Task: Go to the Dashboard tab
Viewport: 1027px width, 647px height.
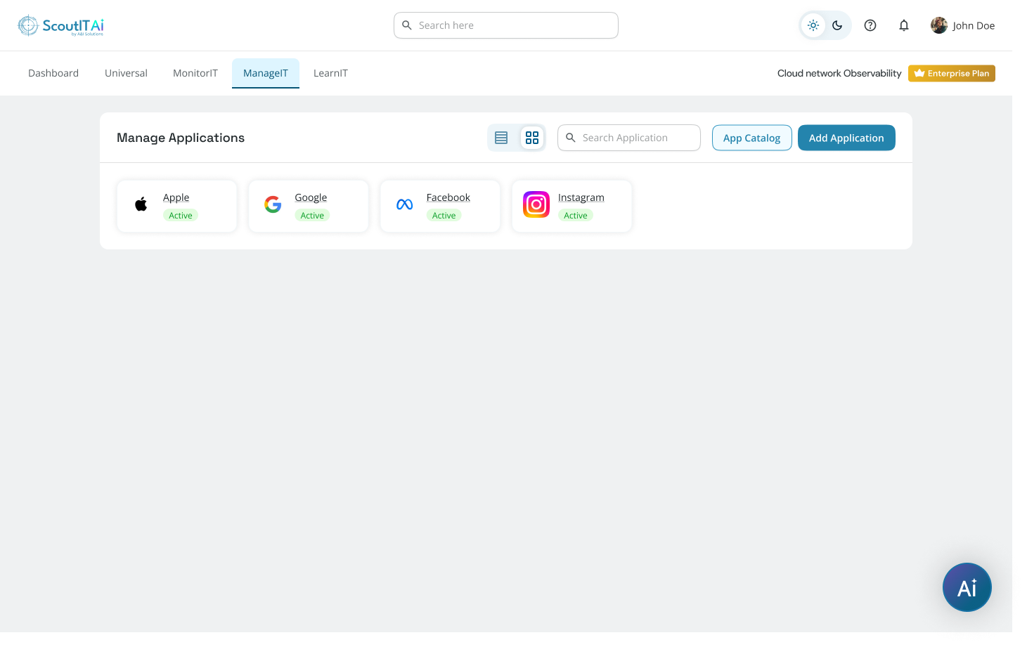Action: (x=53, y=72)
